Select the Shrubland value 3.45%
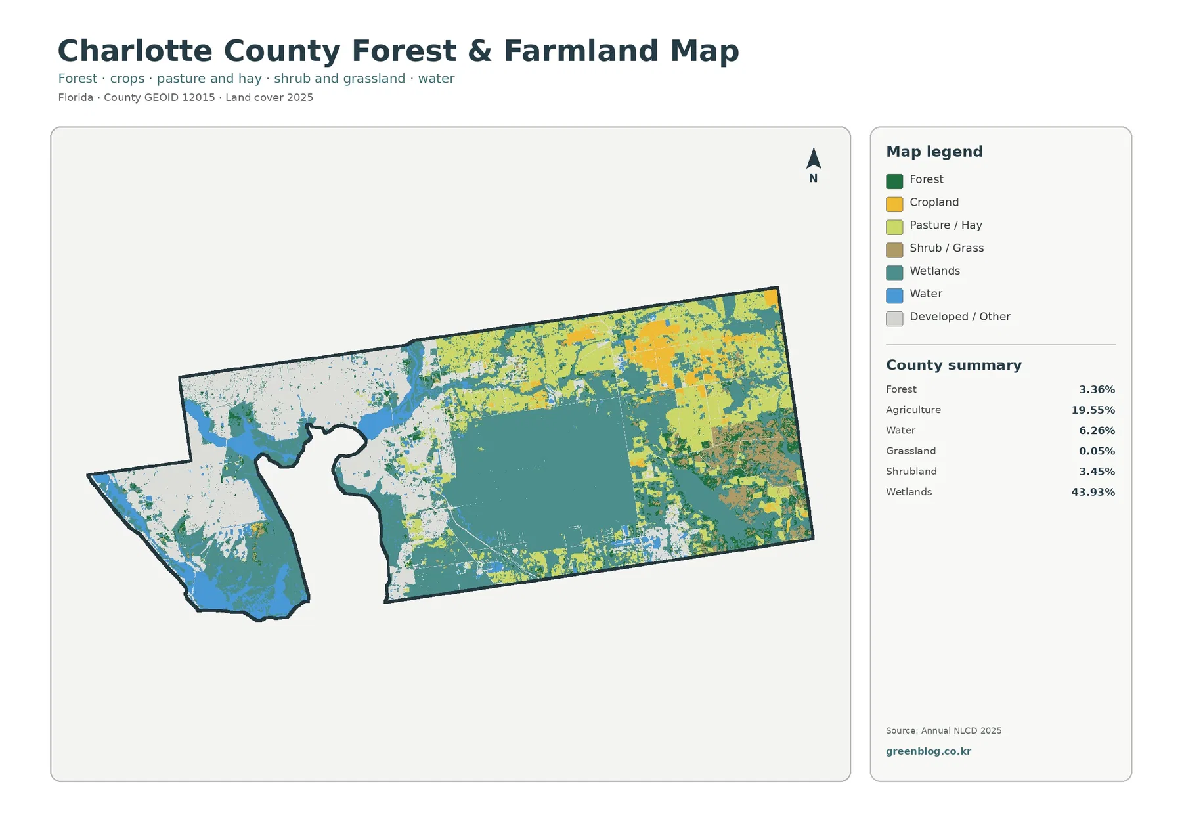This screenshot has width=1182, height=836. tap(1097, 472)
